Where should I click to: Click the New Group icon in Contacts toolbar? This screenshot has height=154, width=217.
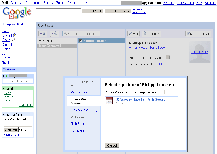[x=54, y=33]
